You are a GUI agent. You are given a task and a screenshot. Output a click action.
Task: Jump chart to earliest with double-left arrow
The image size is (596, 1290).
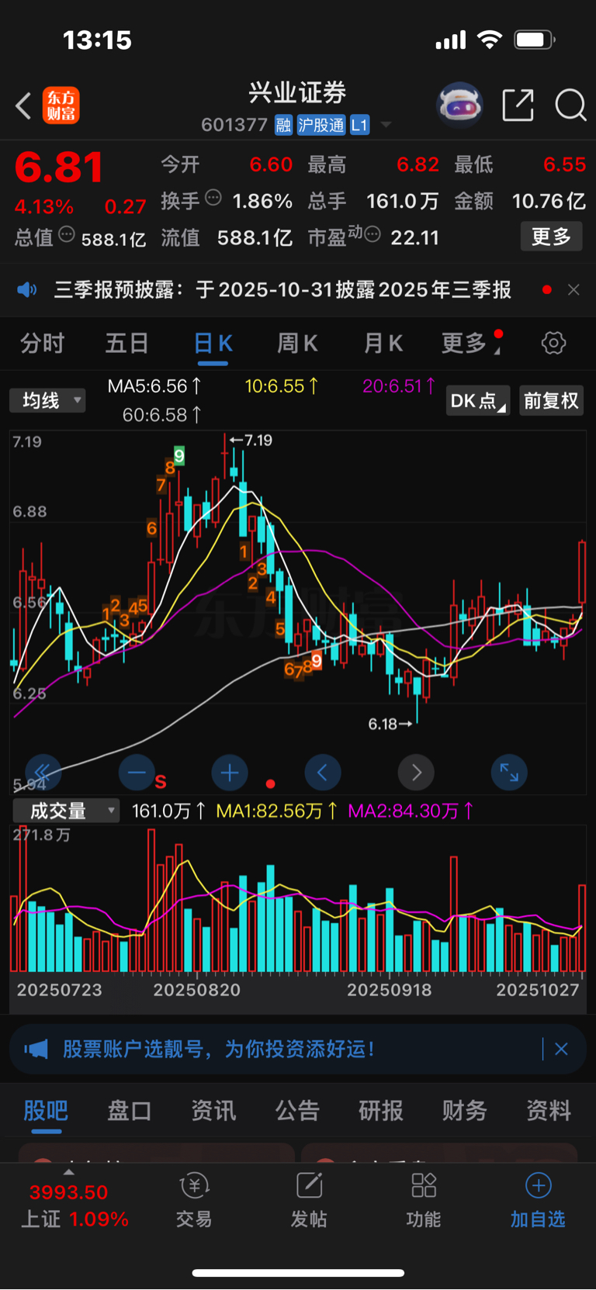pos(43,772)
